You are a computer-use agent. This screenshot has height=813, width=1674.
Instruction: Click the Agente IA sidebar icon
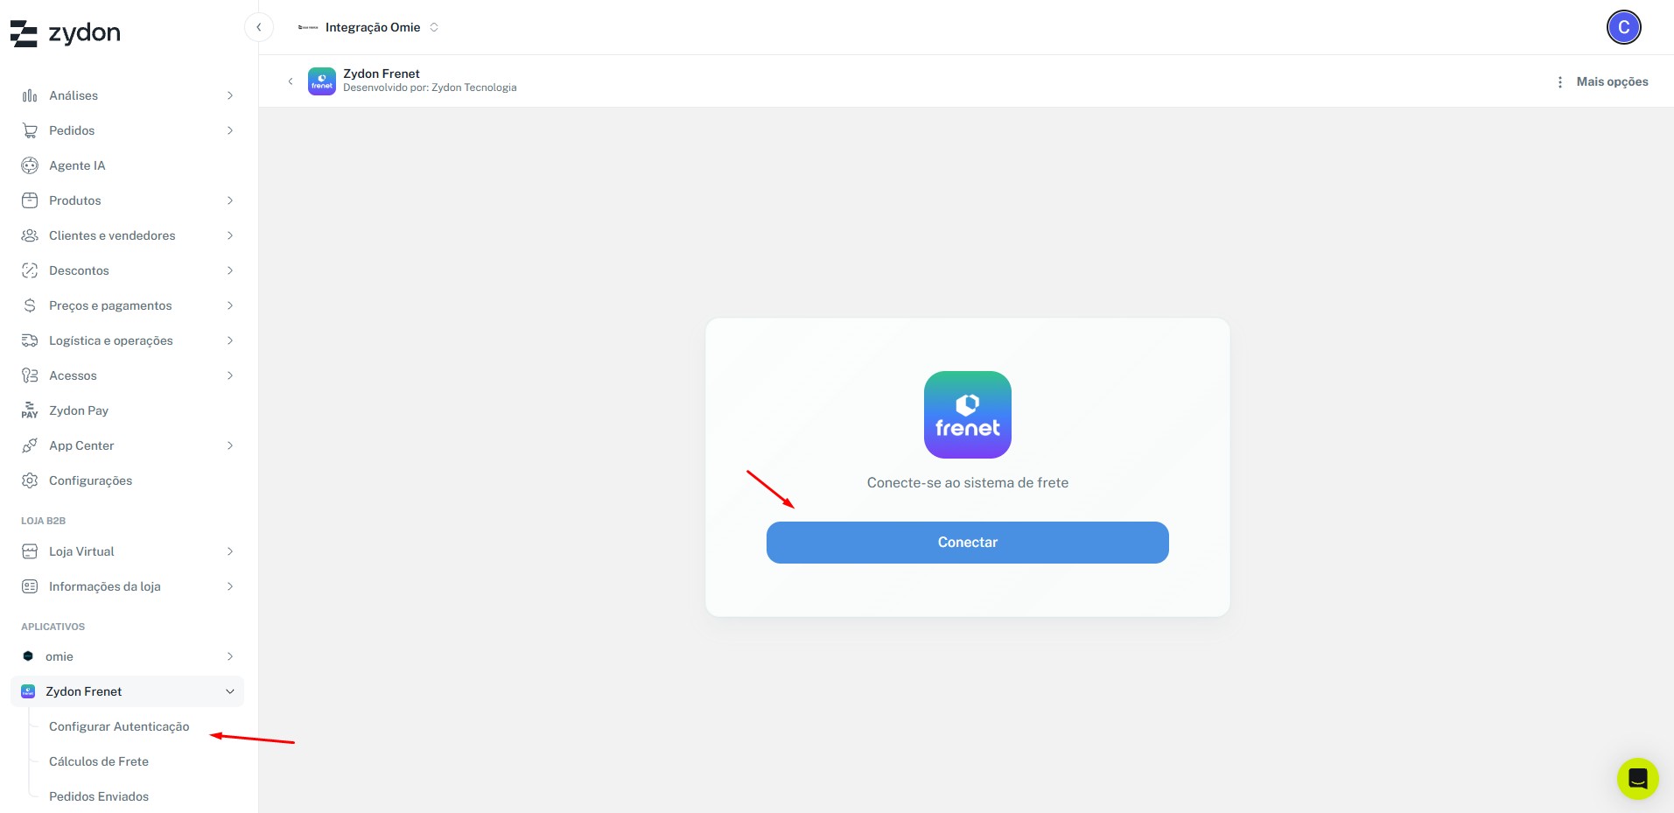pyautogui.click(x=30, y=165)
